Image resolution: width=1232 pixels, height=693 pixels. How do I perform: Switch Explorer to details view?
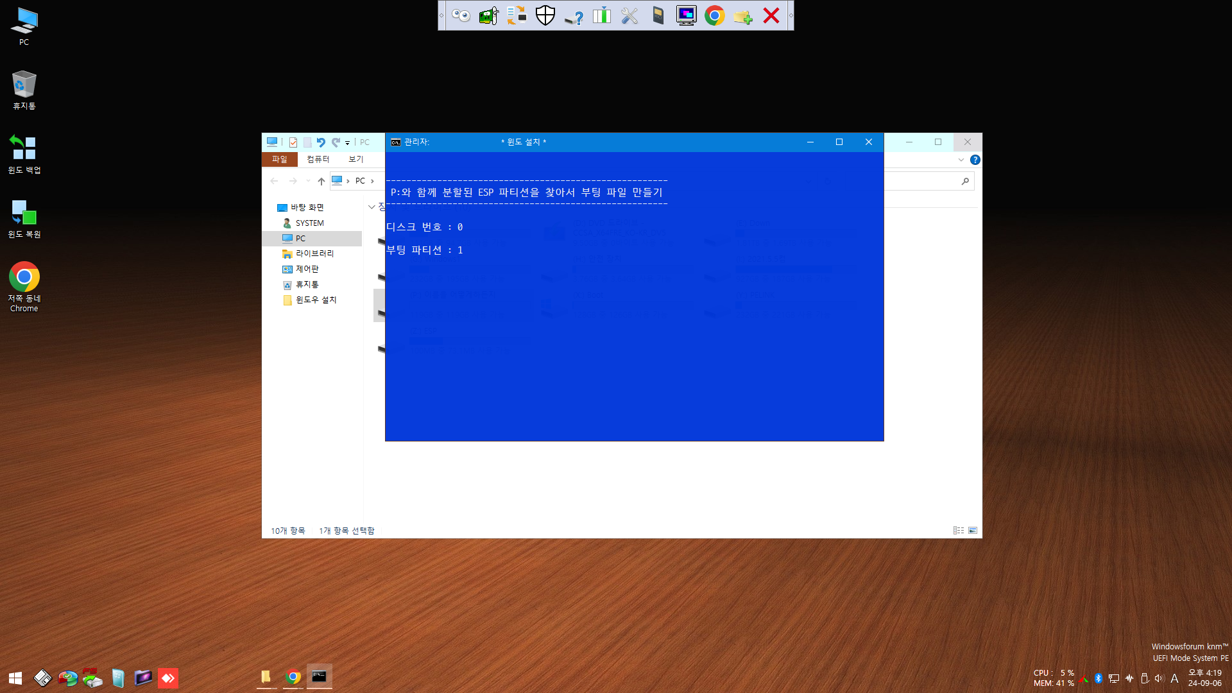[x=959, y=531]
